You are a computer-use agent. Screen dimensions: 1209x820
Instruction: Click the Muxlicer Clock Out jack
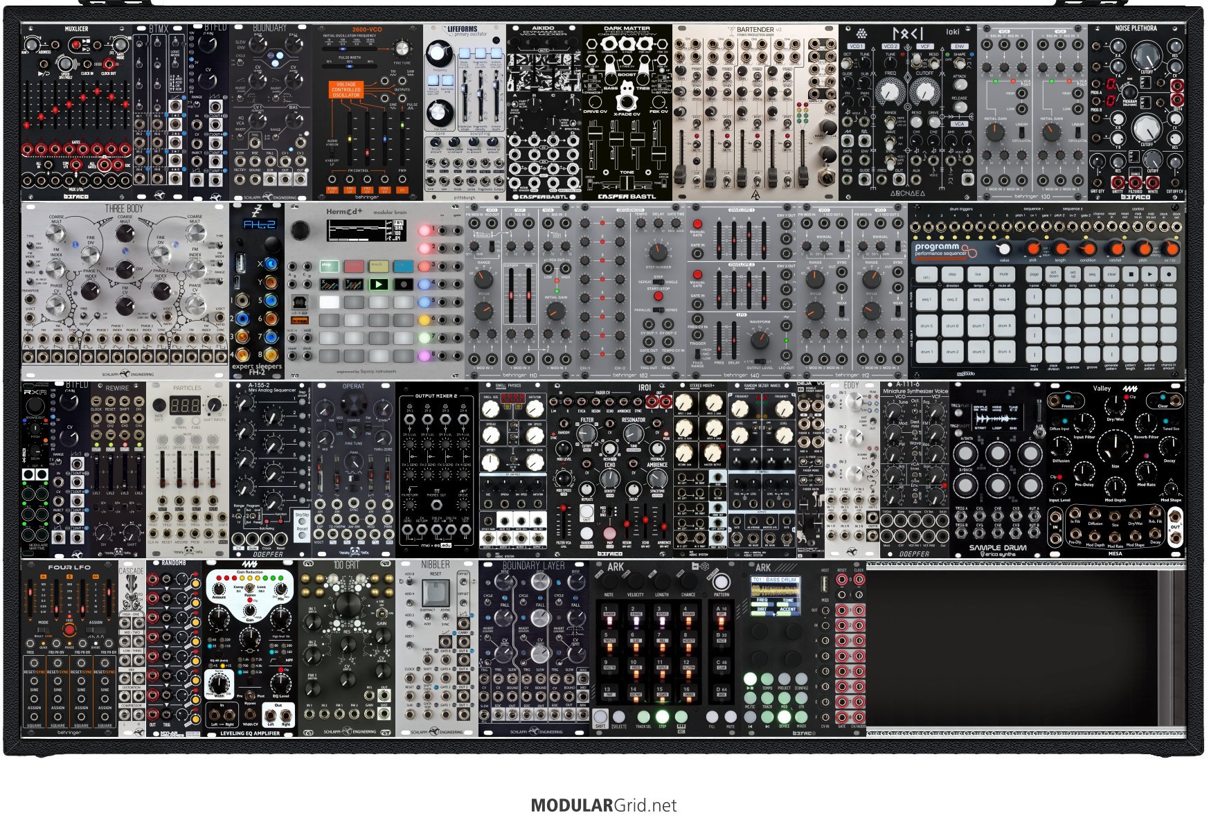109,63
